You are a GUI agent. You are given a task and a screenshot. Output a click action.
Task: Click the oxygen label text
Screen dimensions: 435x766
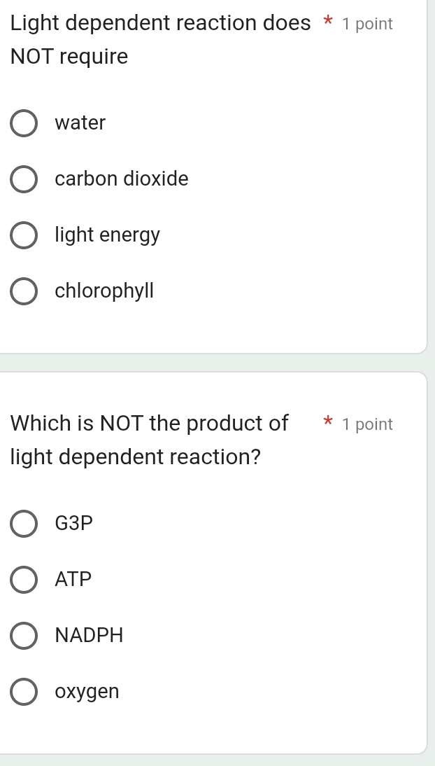pos(88,691)
